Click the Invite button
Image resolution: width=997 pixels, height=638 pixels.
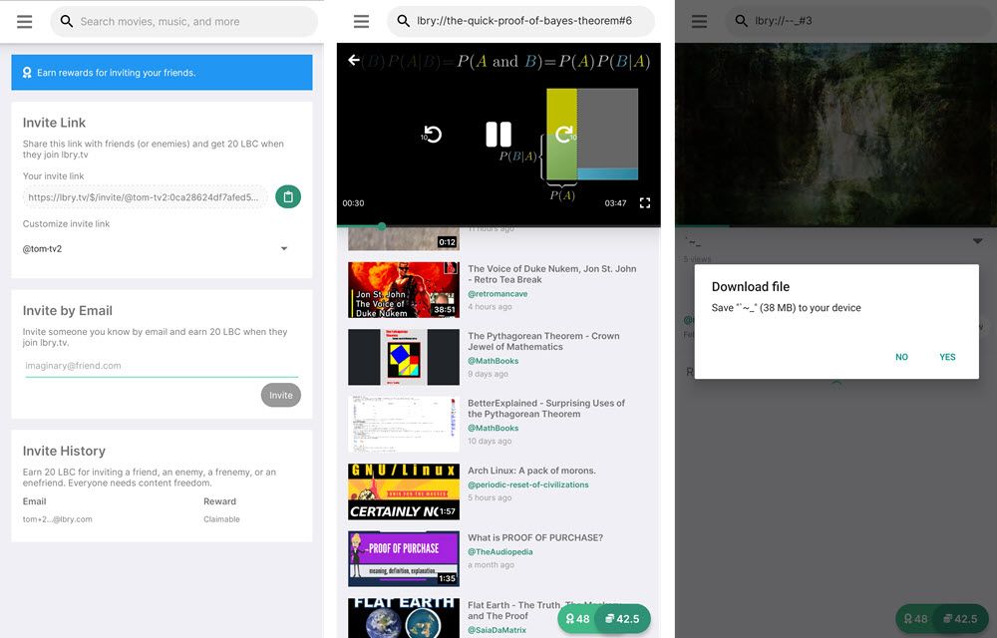(280, 395)
